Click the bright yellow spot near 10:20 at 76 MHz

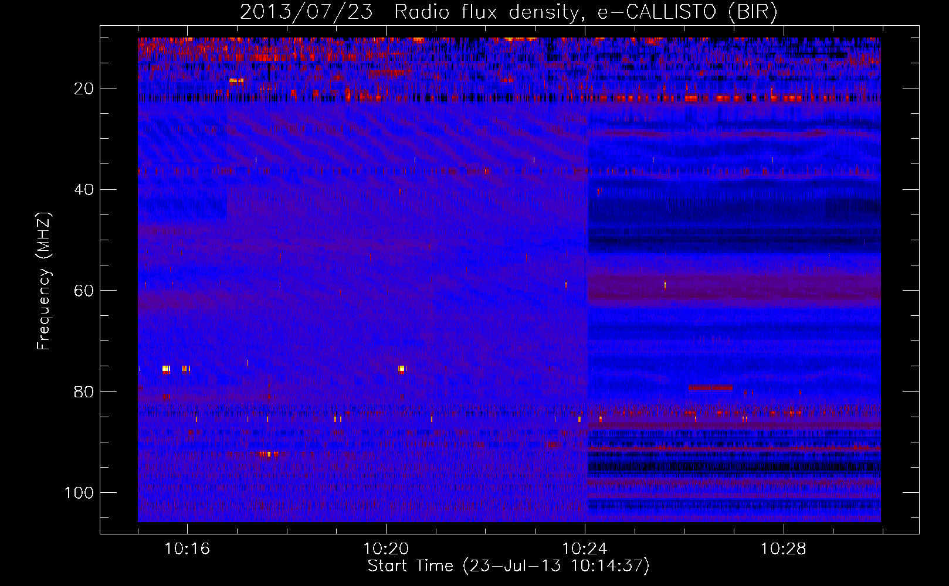(x=402, y=369)
